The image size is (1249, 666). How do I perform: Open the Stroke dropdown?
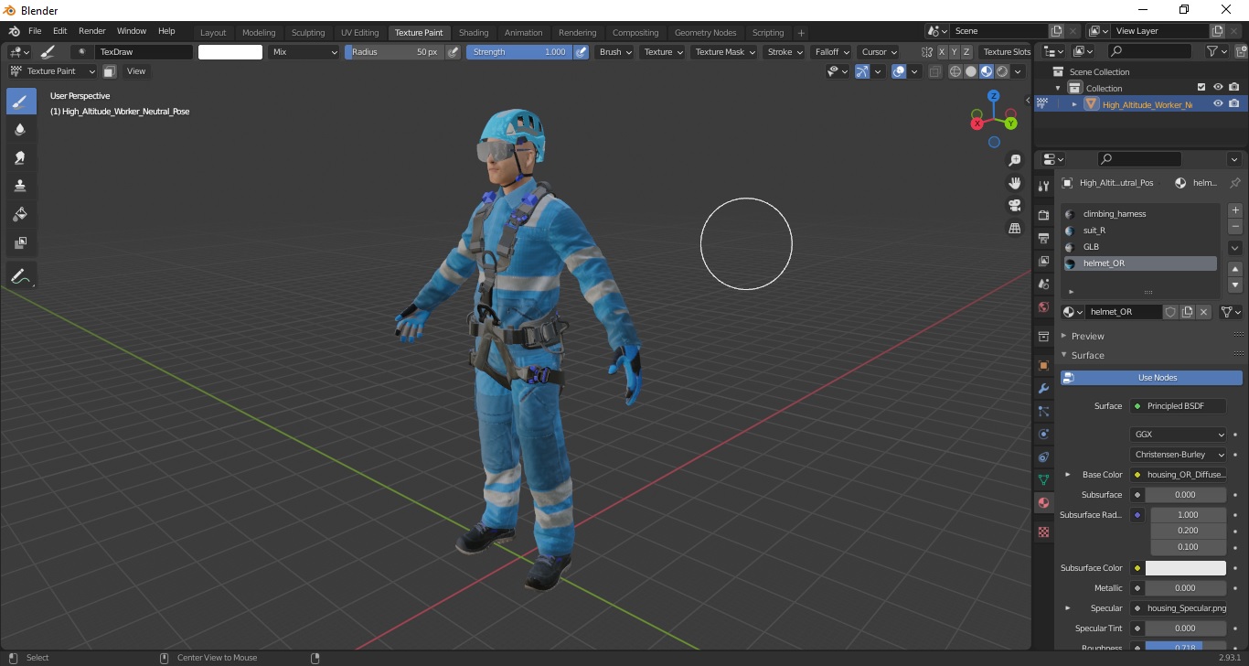coord(785,52)
